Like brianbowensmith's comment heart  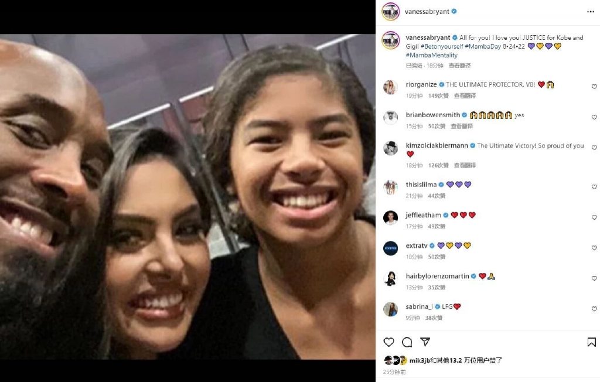click(594, 117)
